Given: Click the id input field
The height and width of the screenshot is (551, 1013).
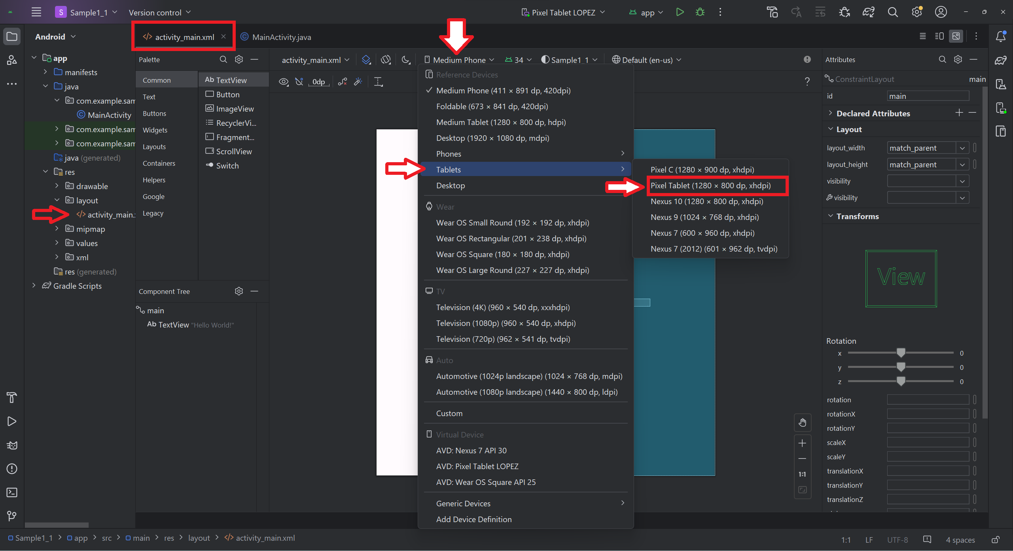Looking at the screenshot, I should pos(928,96).
